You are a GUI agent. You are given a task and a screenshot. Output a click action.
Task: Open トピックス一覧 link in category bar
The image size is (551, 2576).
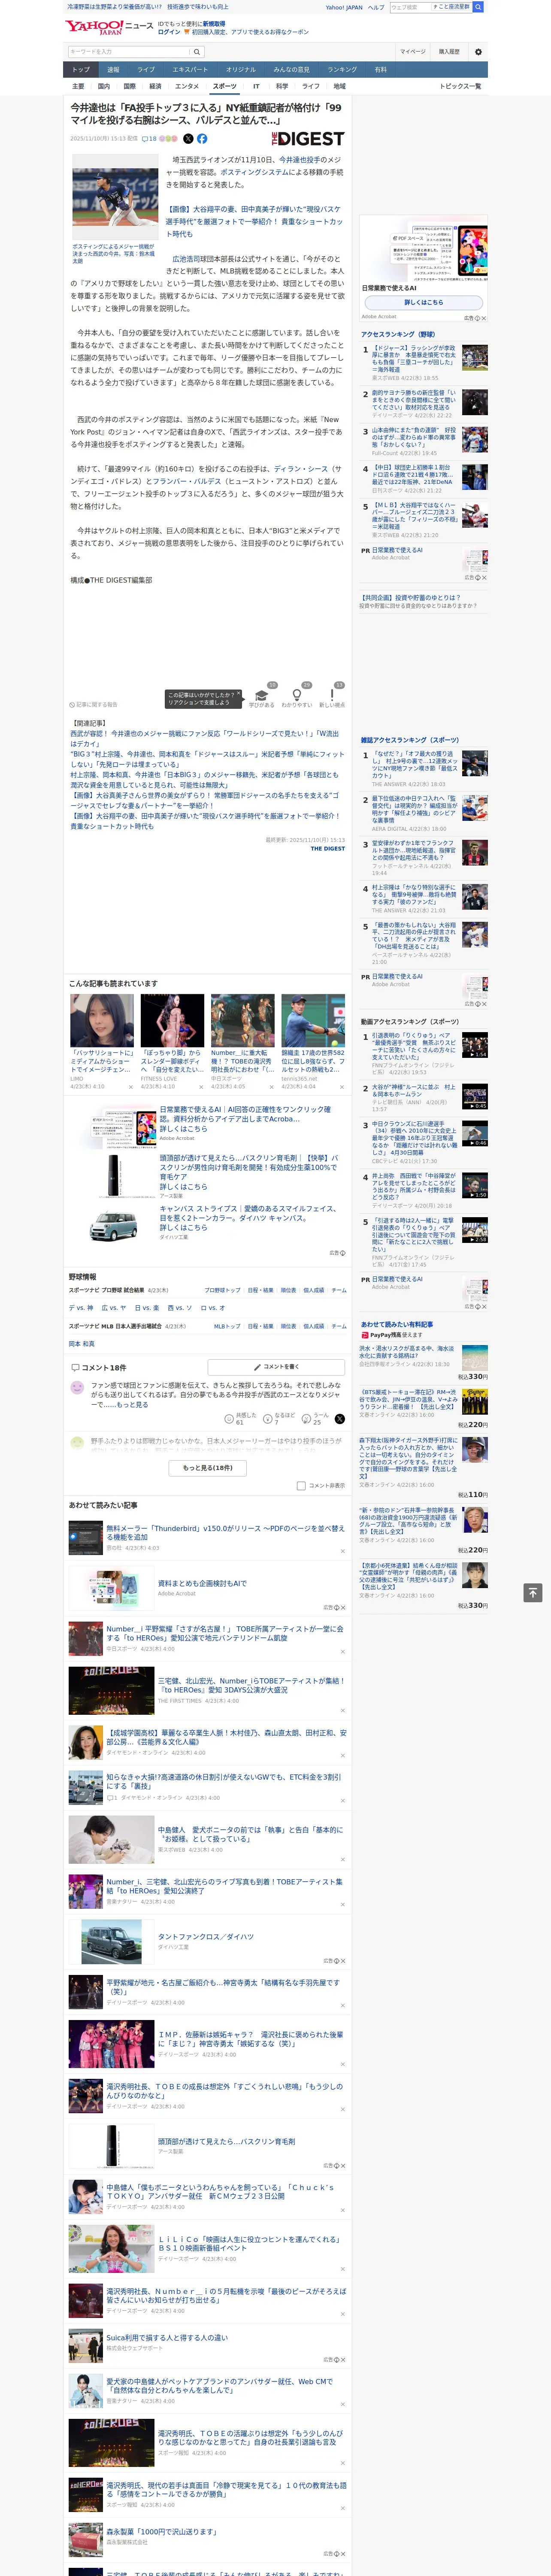pos(460,86)
